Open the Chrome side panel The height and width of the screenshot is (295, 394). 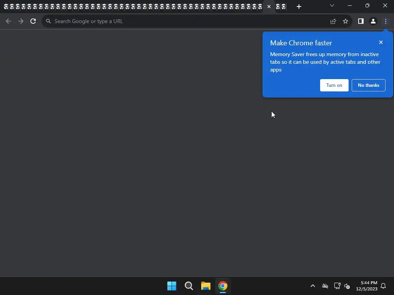click(361, 22)
